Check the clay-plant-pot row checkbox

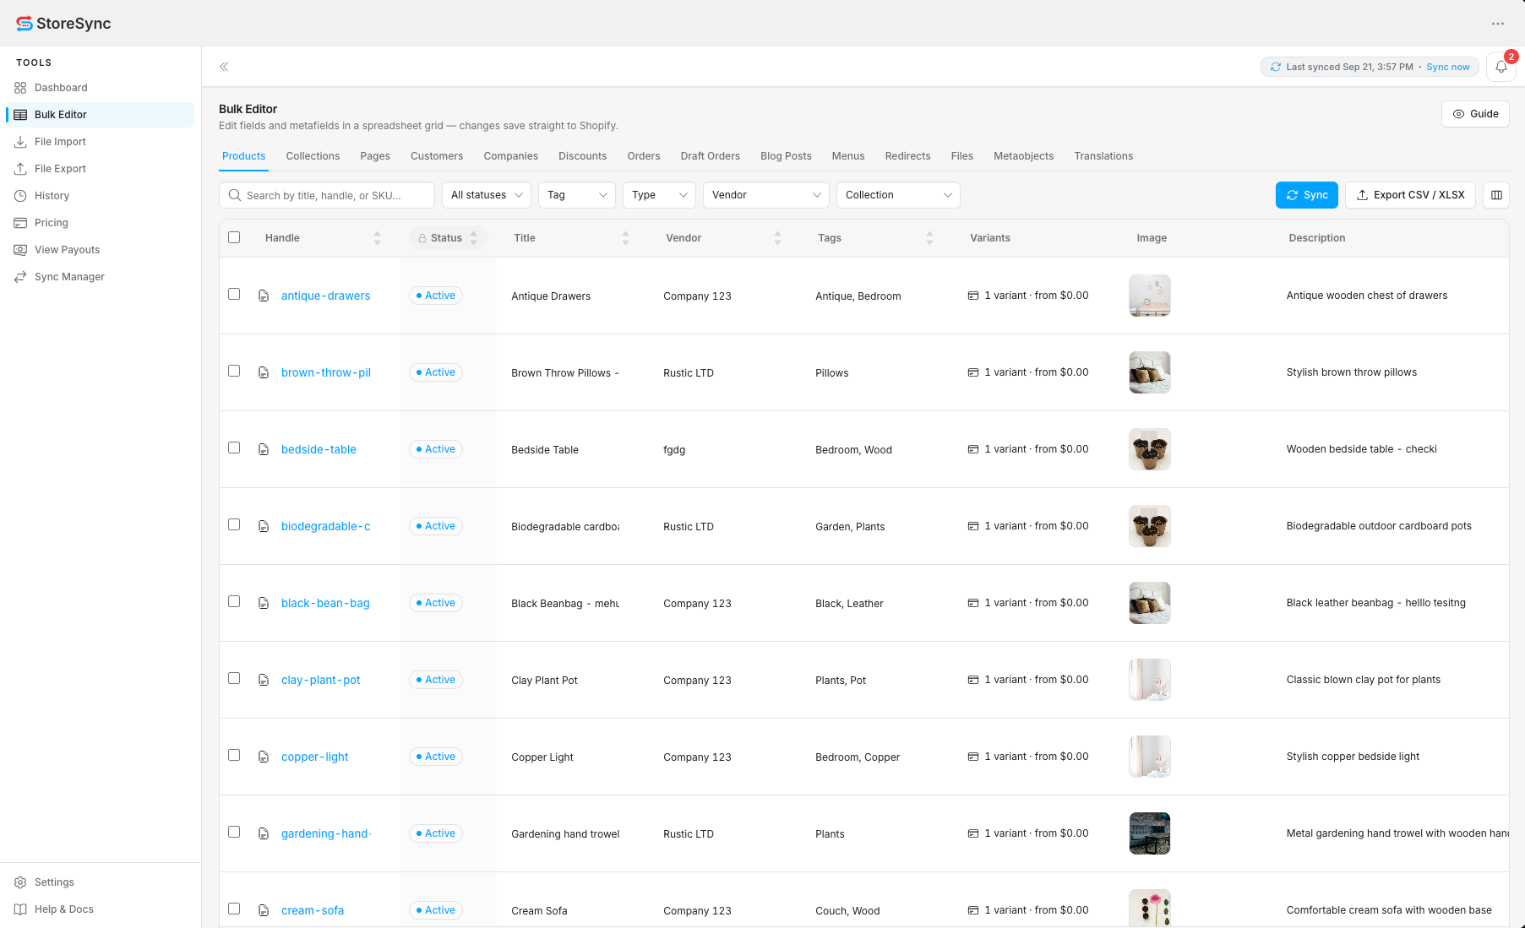coord(234,678)
